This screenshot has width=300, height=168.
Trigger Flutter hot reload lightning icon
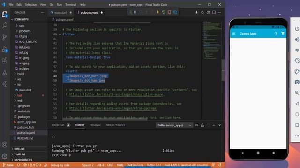point(158,12)
